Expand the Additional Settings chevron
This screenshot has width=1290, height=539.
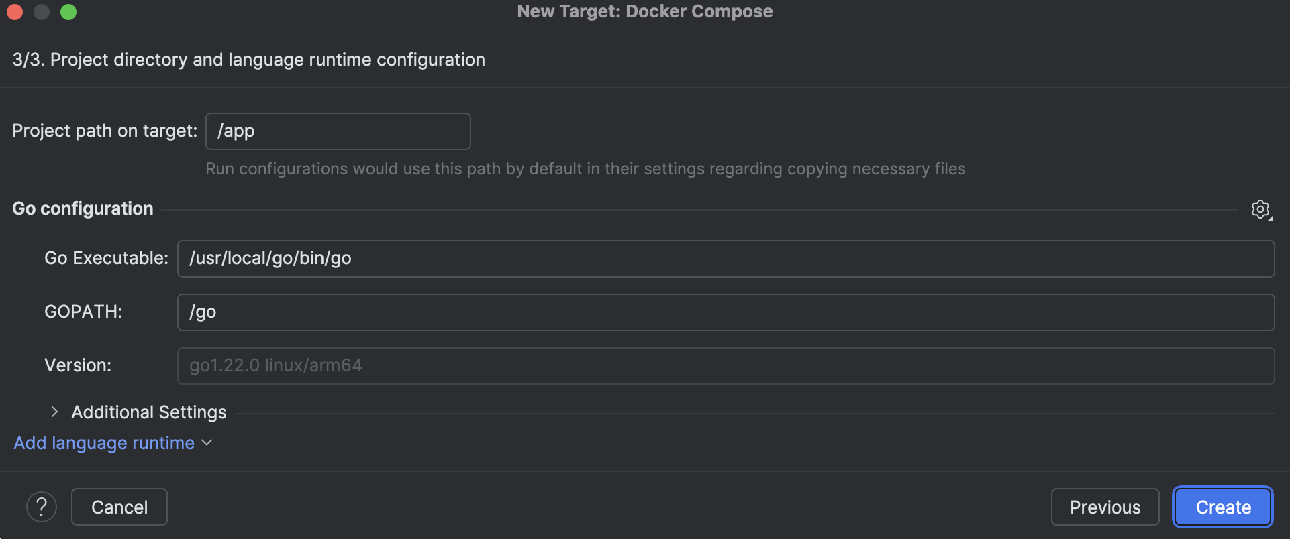(x=54, y=412)
